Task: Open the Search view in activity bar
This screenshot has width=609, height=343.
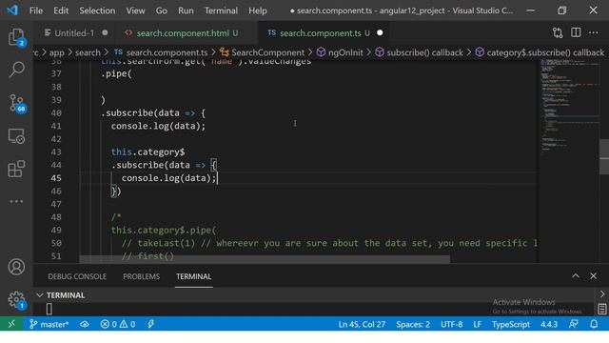Action: pyautogui.click(x=16, y=70)
